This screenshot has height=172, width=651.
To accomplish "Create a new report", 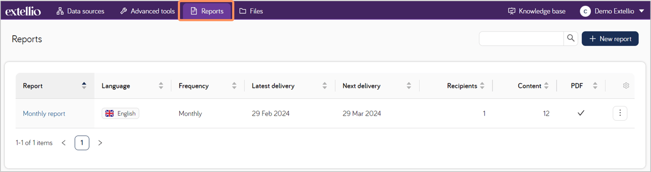I will [x=610, y=39].
